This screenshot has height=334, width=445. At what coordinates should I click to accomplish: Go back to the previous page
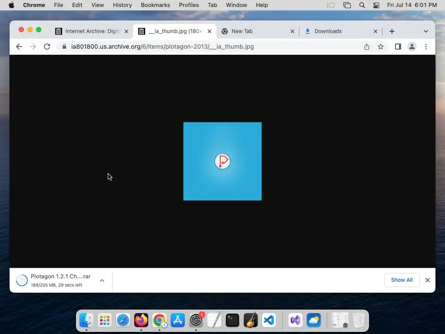19,47
